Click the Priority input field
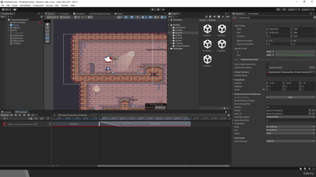Viewport: 316px width, 177px height. tap(290, 107)
